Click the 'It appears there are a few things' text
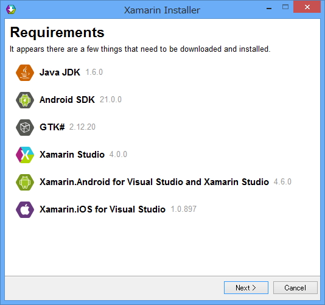The width and height of the screenshot is (325, 305). point(140,49)
